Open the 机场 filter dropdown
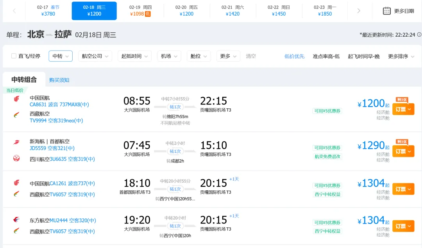Viewport: 422px width, 248px height. coord(169,56)
